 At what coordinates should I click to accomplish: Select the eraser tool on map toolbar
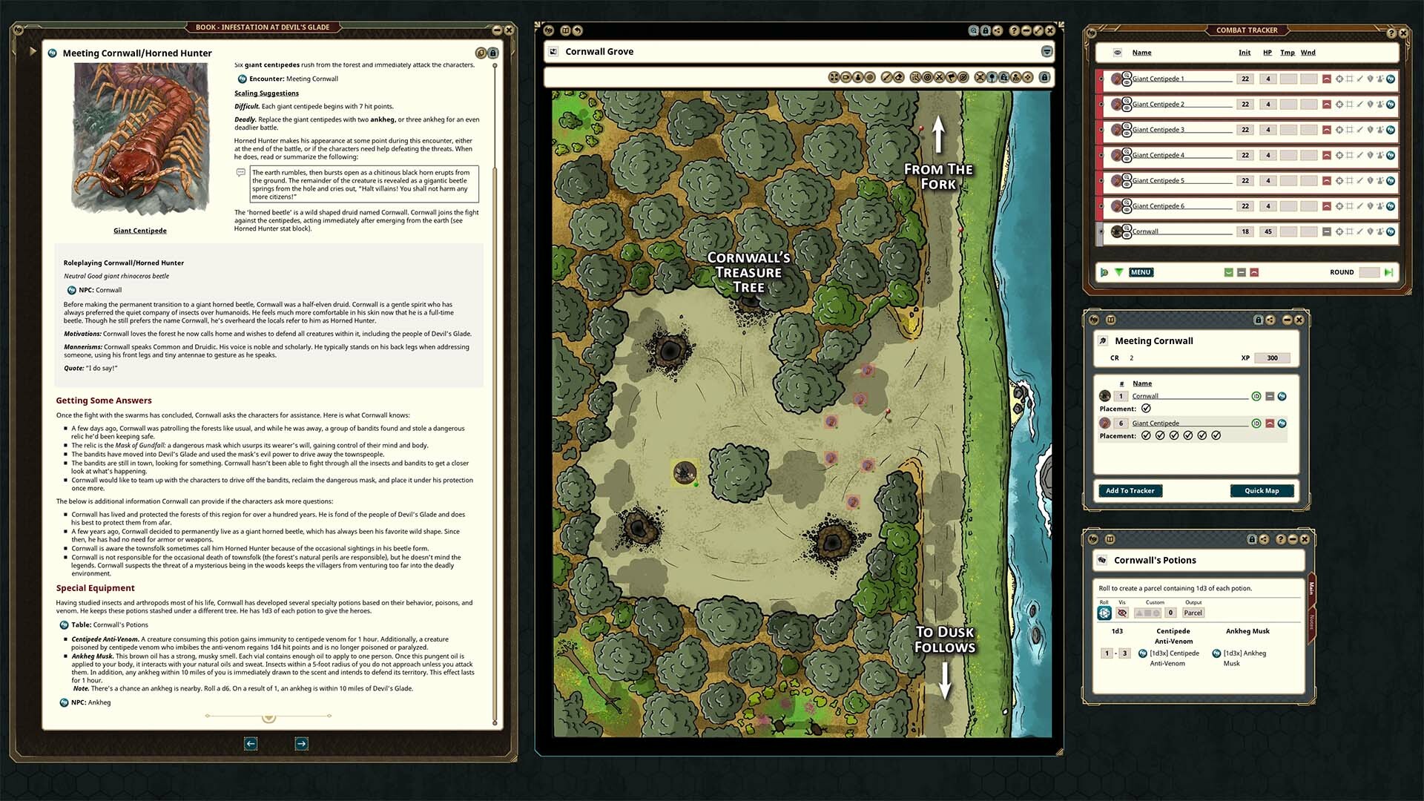(899, 77)
